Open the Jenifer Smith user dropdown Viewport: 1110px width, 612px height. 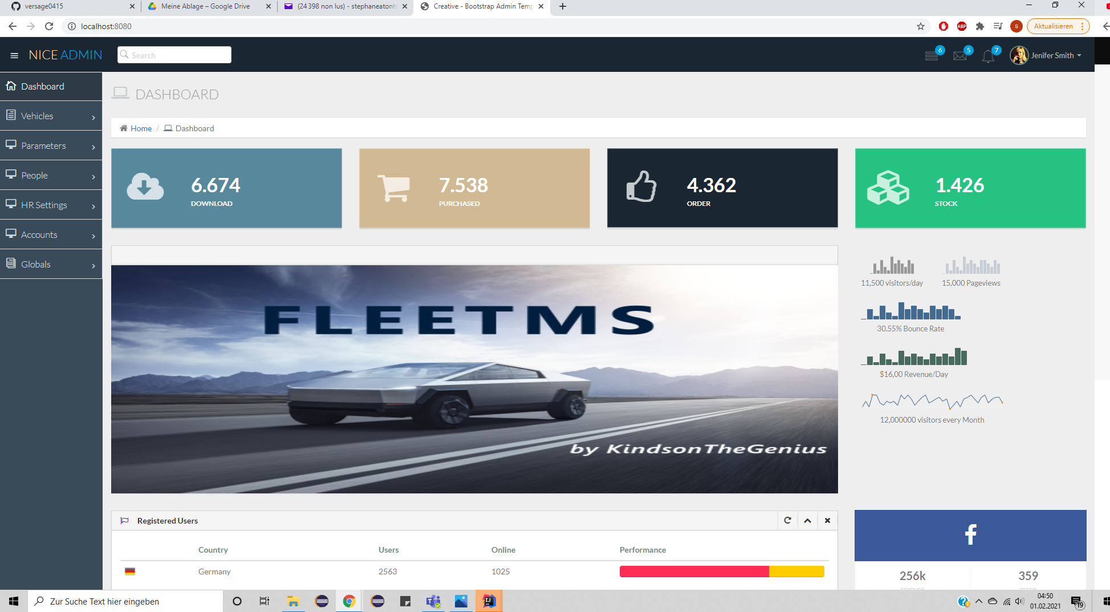(1046, 55)
